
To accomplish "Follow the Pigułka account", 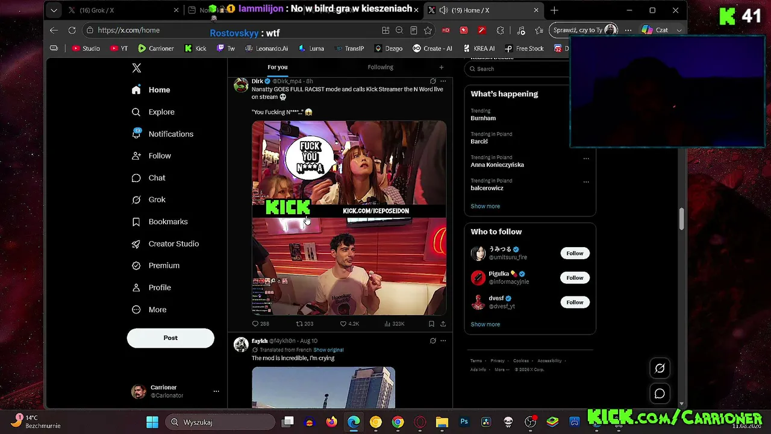I will (x=575, y=278).
